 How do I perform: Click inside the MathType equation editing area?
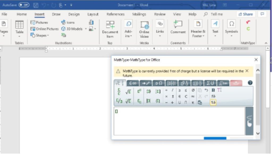coord(179,121)
